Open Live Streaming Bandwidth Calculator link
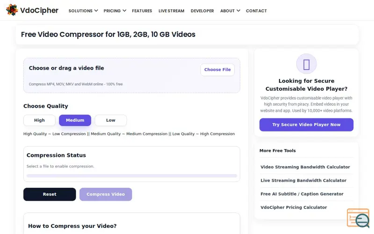374x234 pixels. [x=303, y=181]
